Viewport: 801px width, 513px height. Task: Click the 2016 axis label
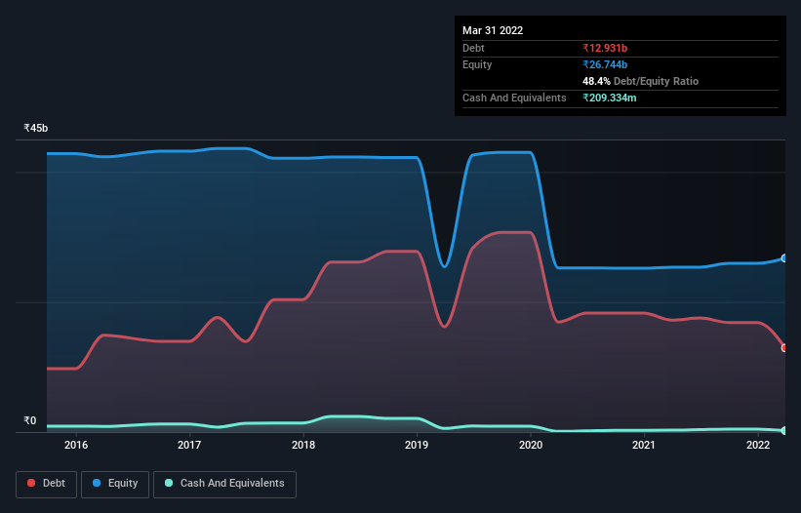tap(76, 445)
